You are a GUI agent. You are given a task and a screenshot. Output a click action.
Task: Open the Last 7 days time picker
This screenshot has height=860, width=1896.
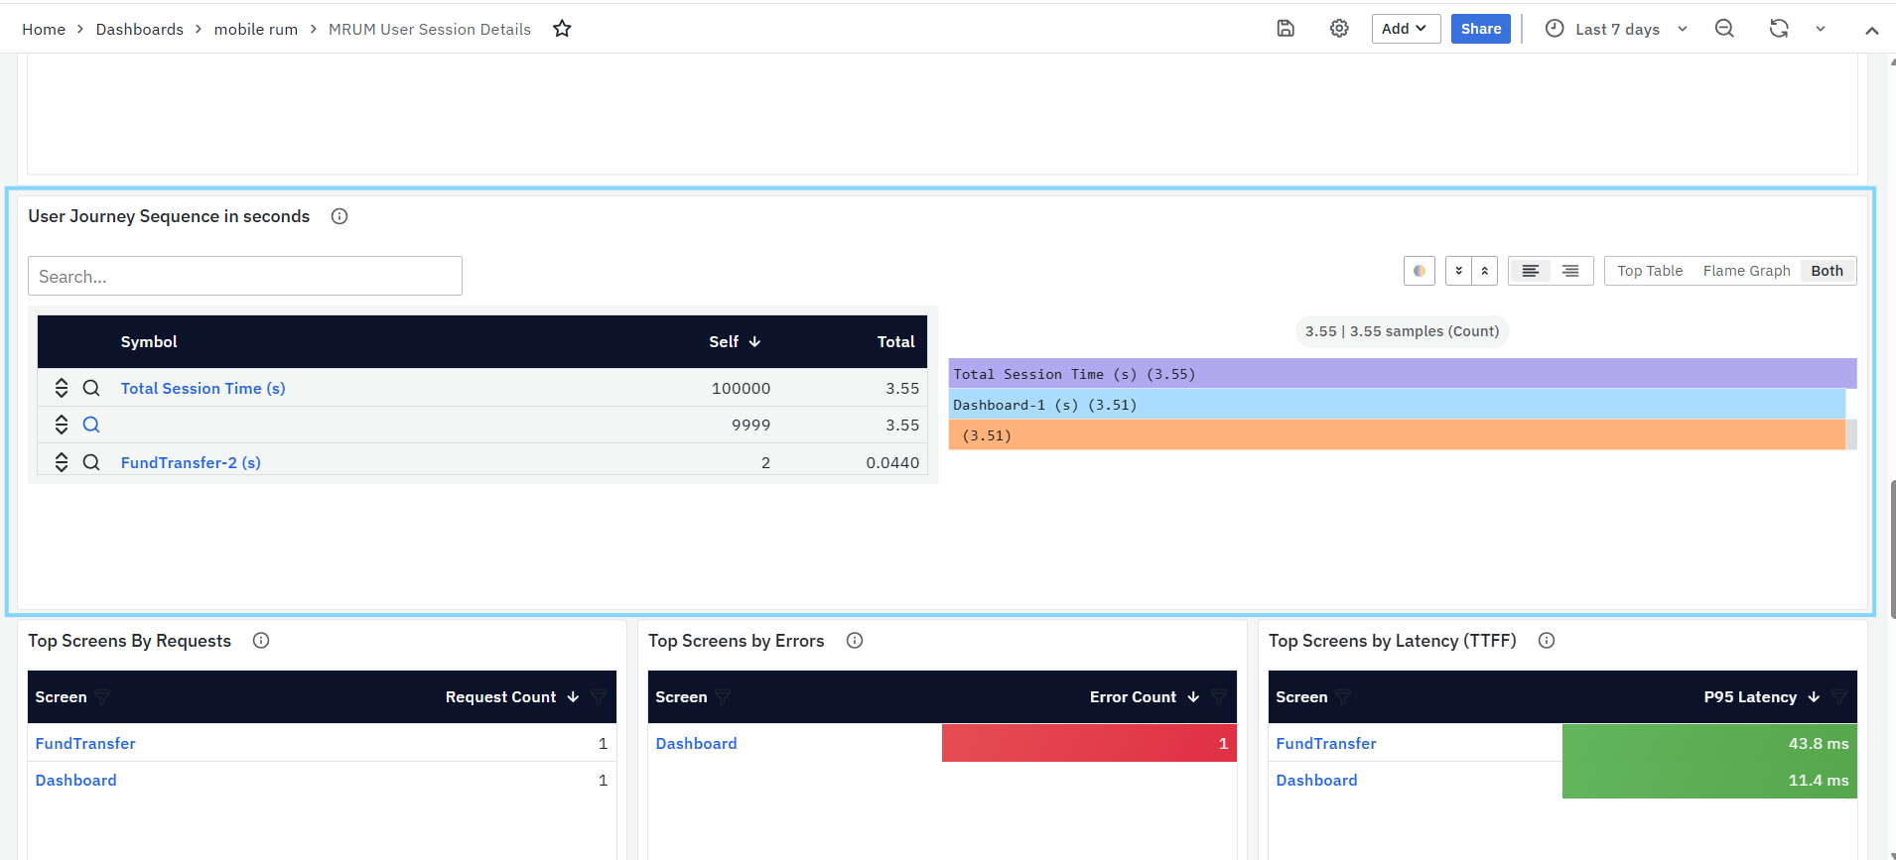pos(1616,29)
